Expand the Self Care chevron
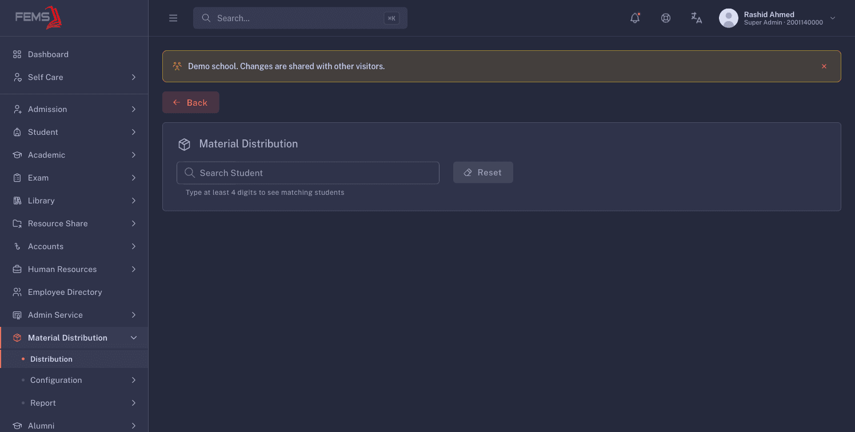The width and height of the screenshot is (855, 432). pos(134,77)
